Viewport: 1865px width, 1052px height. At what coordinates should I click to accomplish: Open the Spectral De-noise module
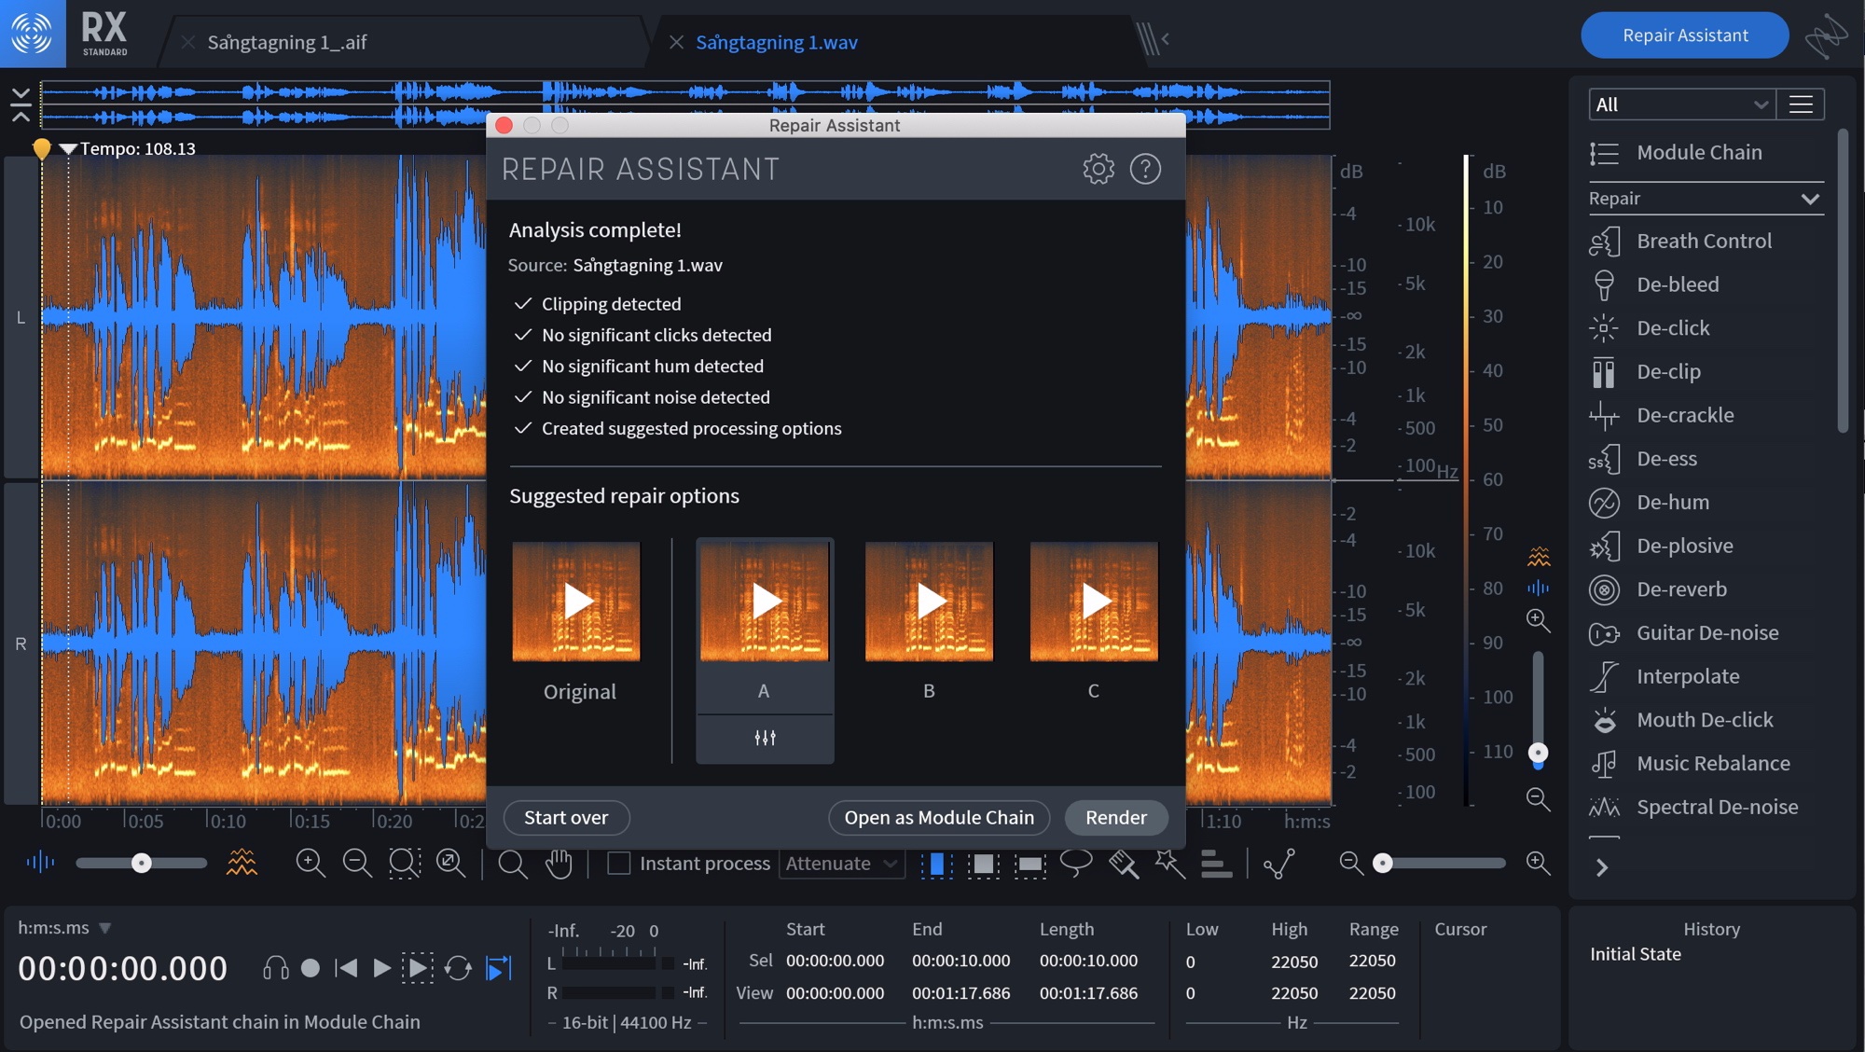1716,807
